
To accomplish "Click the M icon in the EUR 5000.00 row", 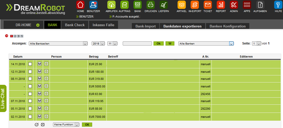I will pos(39,86).
